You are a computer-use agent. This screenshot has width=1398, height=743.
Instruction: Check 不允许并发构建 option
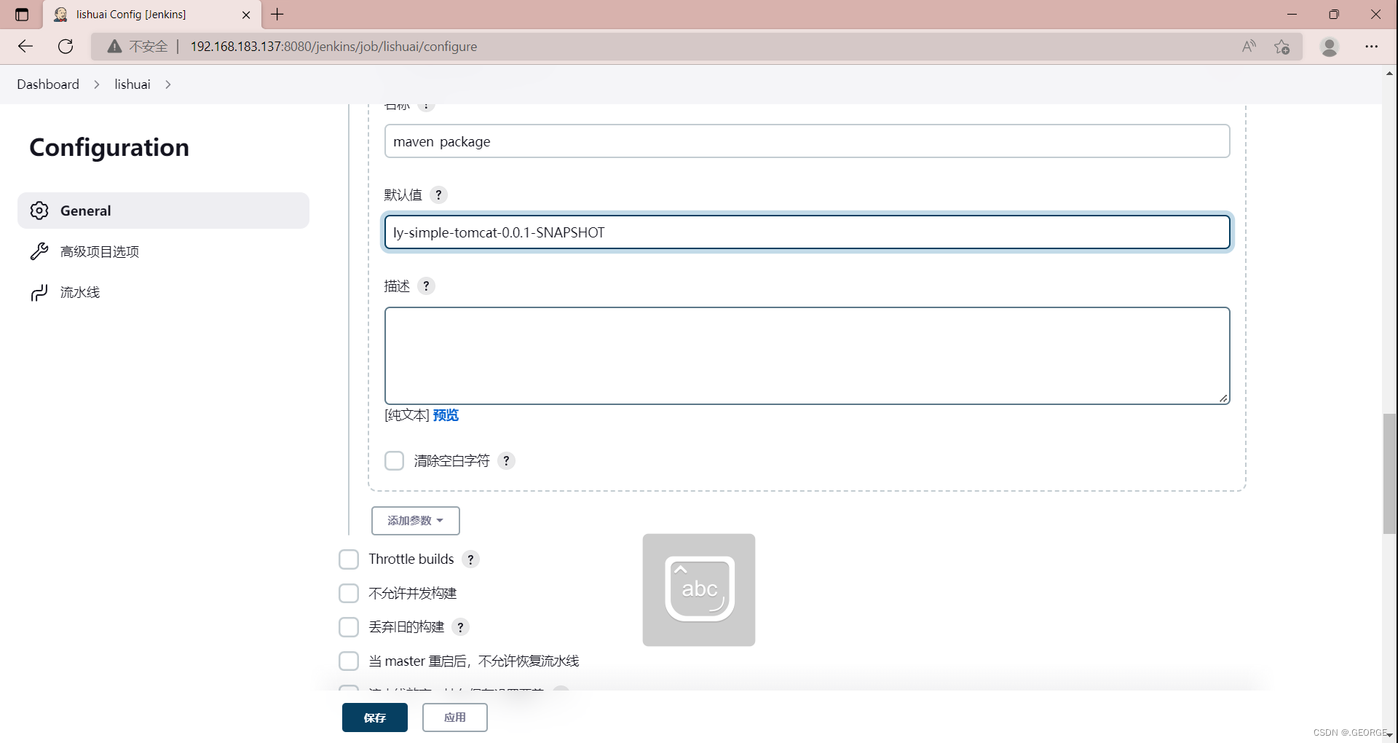(x=349, y=593)
